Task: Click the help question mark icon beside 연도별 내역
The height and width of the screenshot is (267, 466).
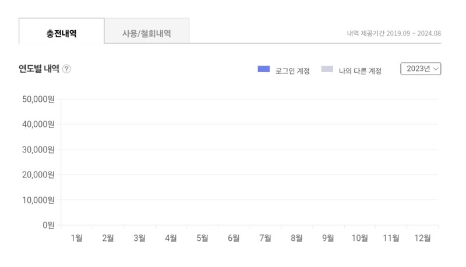Action: (x=66, y=69)
